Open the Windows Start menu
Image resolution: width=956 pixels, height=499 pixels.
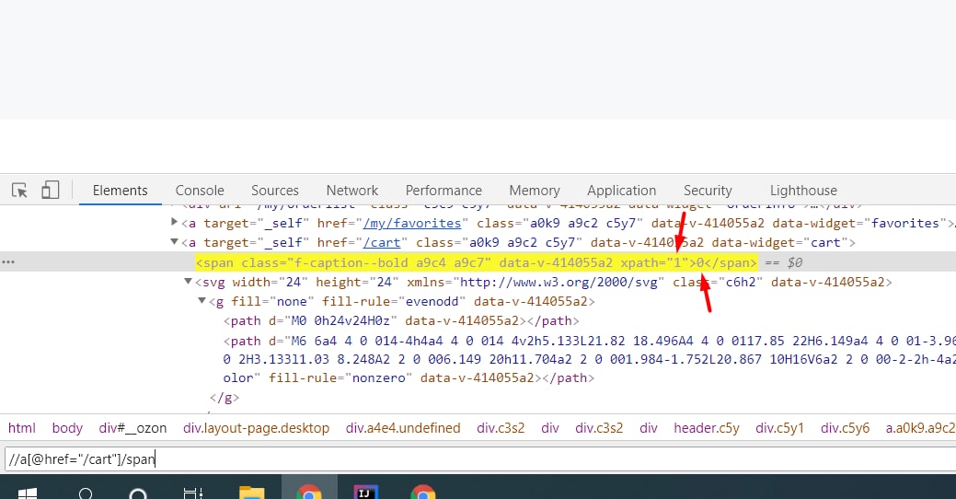[x=28, y=493]
